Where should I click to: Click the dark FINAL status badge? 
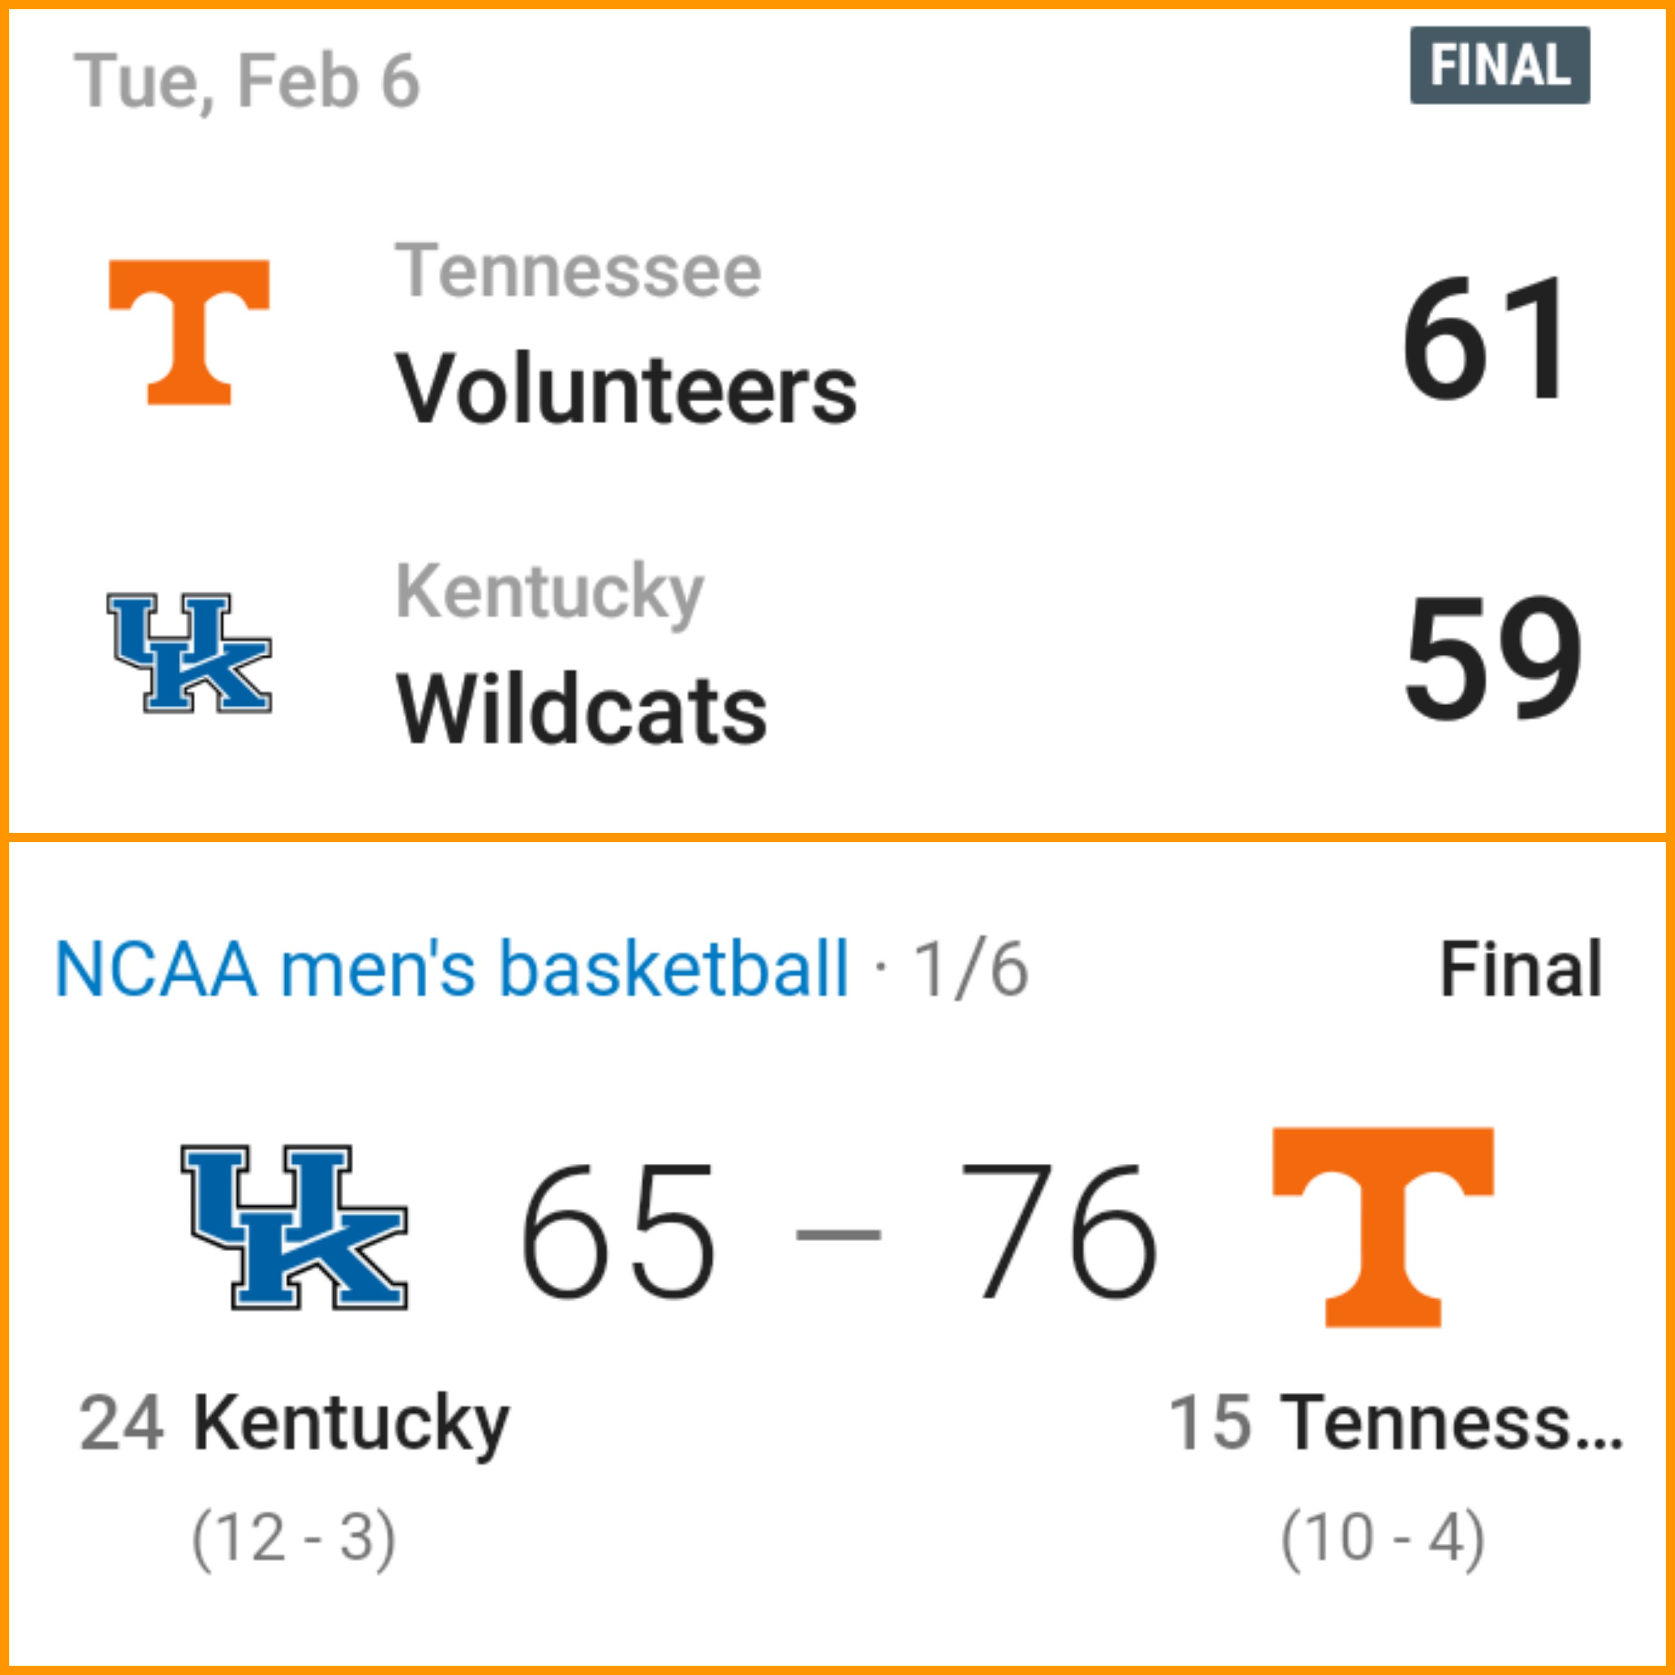click(x=1500, y=66)
